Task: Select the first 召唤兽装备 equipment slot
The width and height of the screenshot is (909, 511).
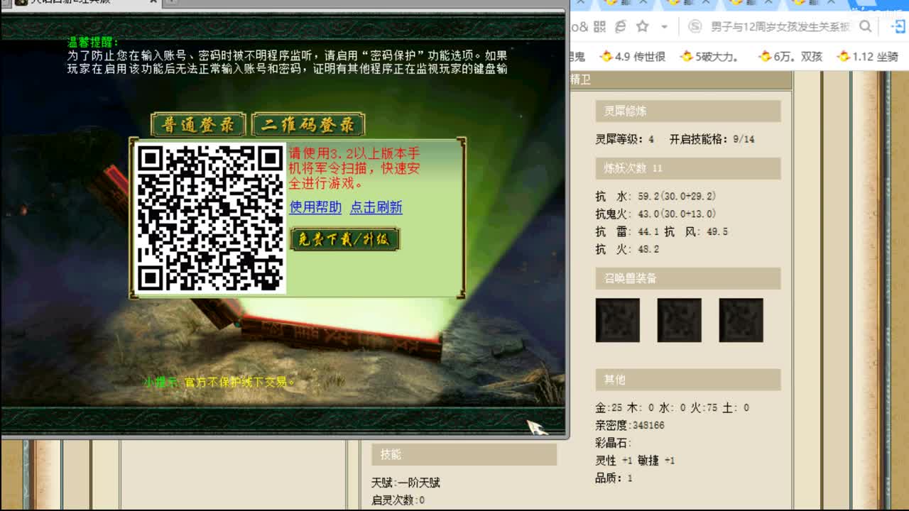Action: [x=617, y=320]
